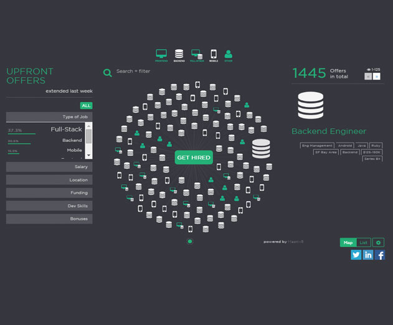Select Mobile job type in list
The image size is (393, 325).
click(75, 150)
